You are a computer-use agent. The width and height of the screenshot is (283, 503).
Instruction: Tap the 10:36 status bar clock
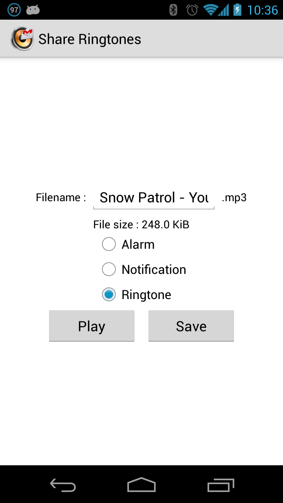click(x=263, y=10)
